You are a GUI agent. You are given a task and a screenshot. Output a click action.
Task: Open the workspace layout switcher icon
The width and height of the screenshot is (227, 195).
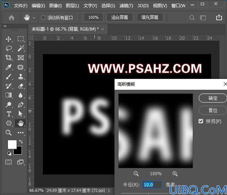(x=203, y=18)
